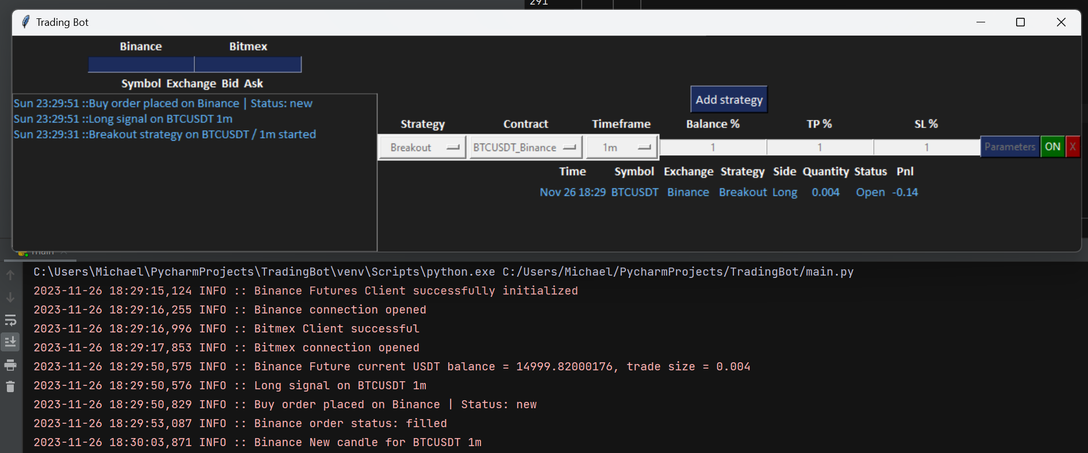The height and width of the screenshot is (453, 1088).
Task: Click the Trading Bot feather icon
Action: pyautogui.click(x=25, y=22)
